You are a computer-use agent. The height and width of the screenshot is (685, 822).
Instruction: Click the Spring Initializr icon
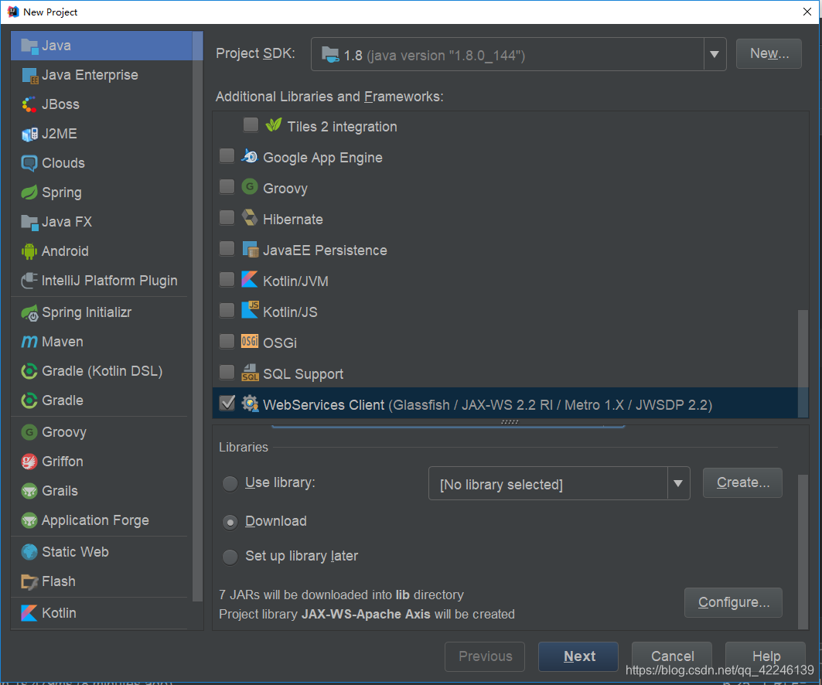click(29, 312)
